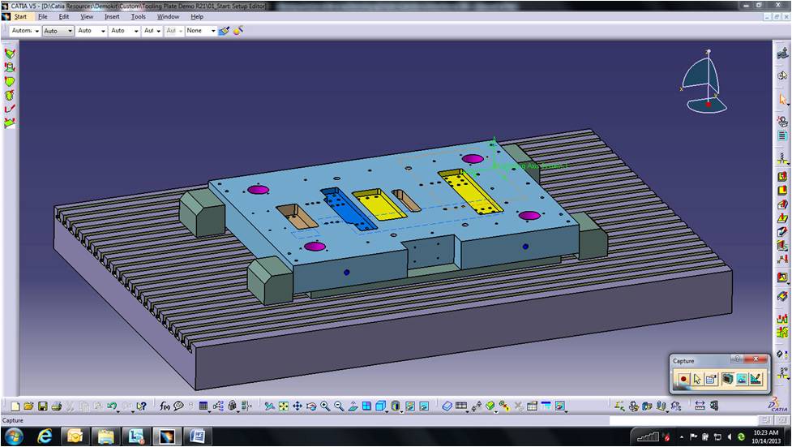
Task: Click the Capture options button
Action: pyautogui.click(x=710, y=379)
